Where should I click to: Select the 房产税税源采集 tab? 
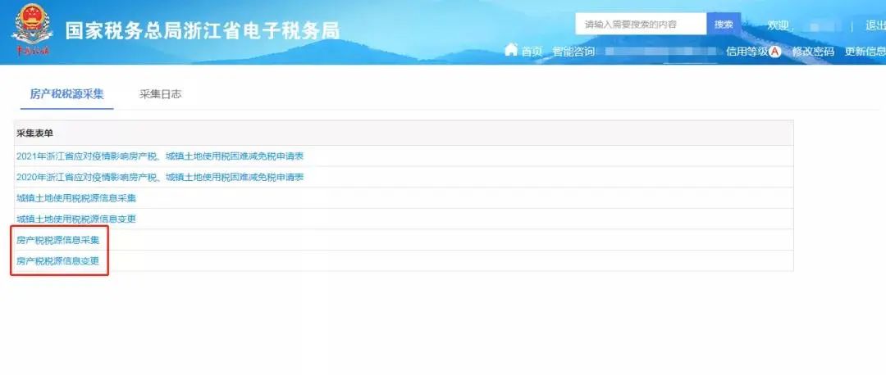(x=66, y=94)
